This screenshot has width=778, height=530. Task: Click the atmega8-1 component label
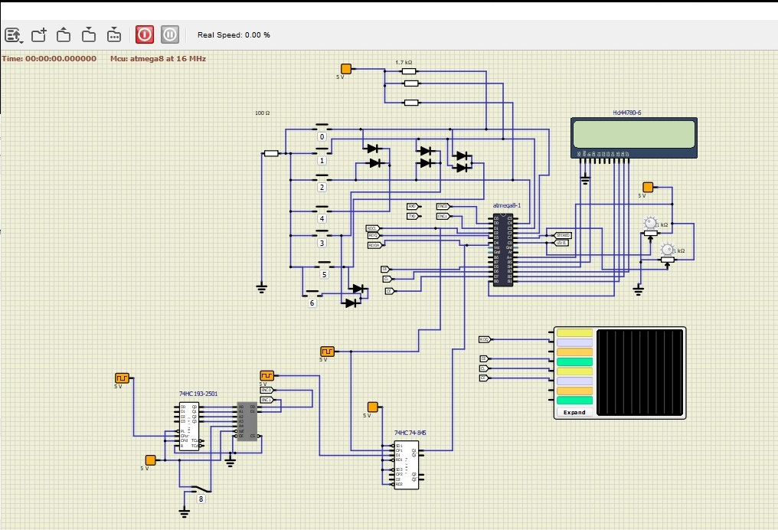click(507, 205)
